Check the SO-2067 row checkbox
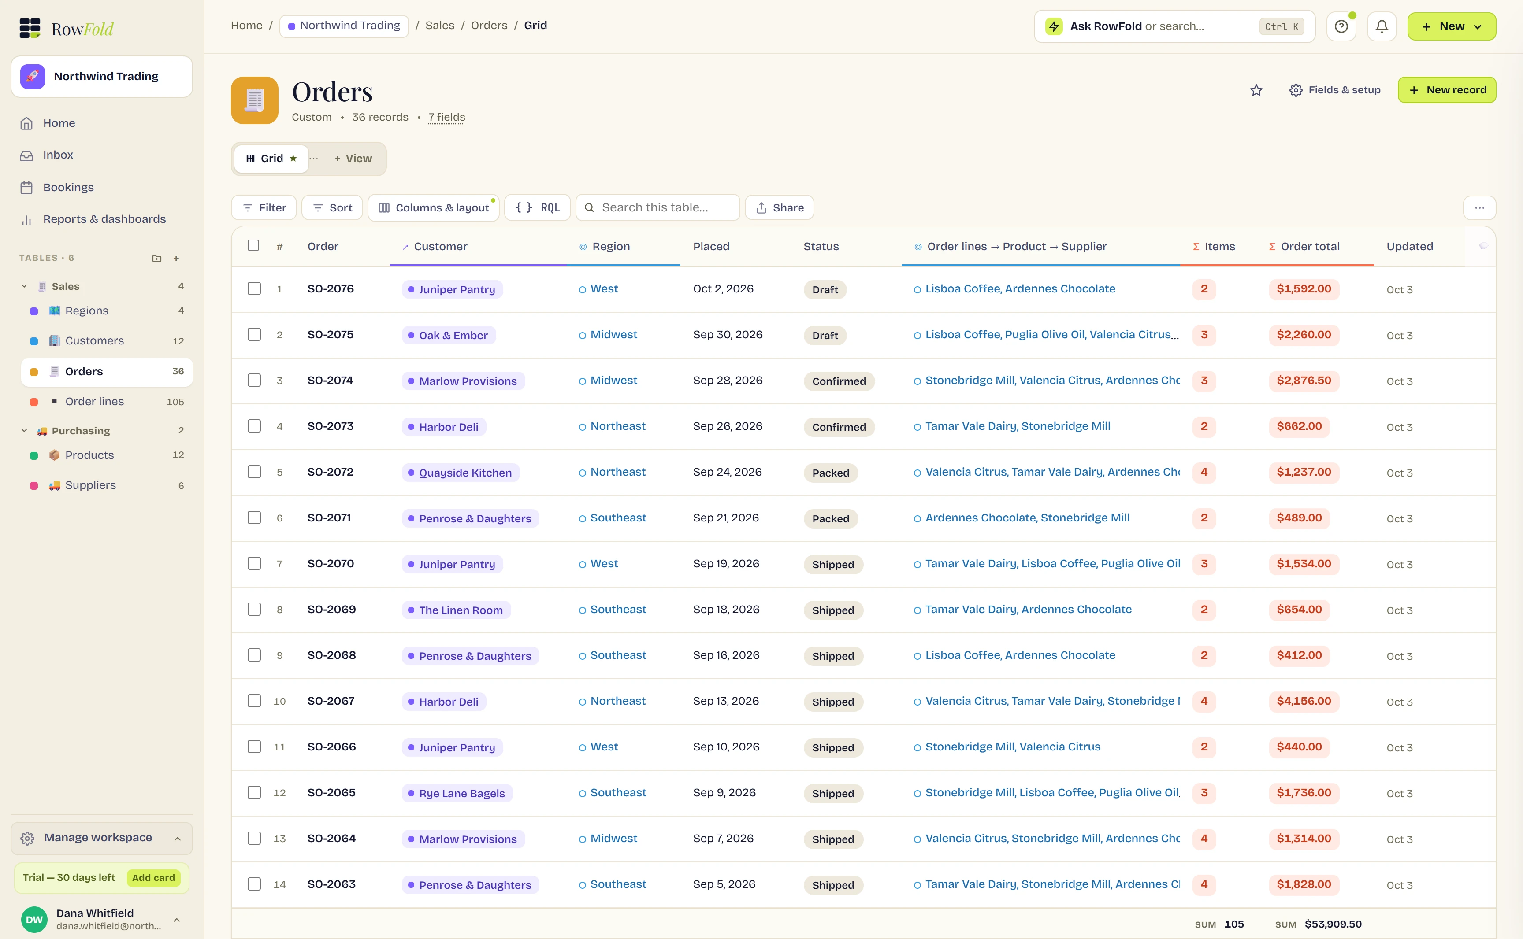This screenshot has height=939, width=1523. click(254, 701)
